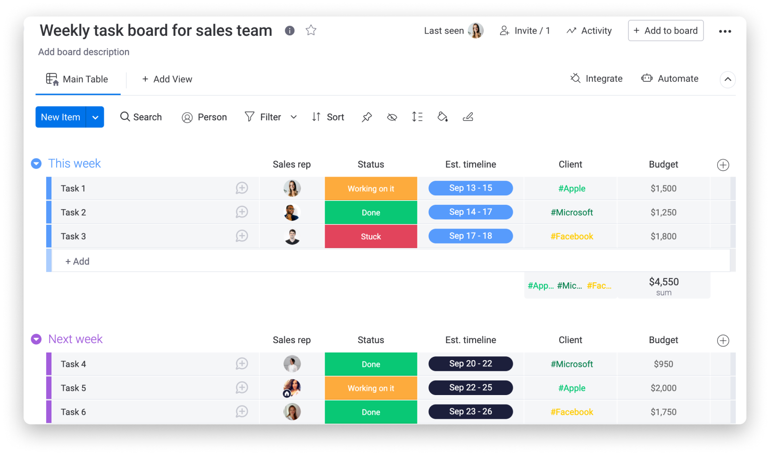Click the board info icon beside title
Viewport: 770px width, 455px height.
click(x=290, y=31)
